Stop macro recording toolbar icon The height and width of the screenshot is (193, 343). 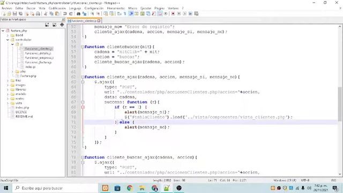point(178,14)
